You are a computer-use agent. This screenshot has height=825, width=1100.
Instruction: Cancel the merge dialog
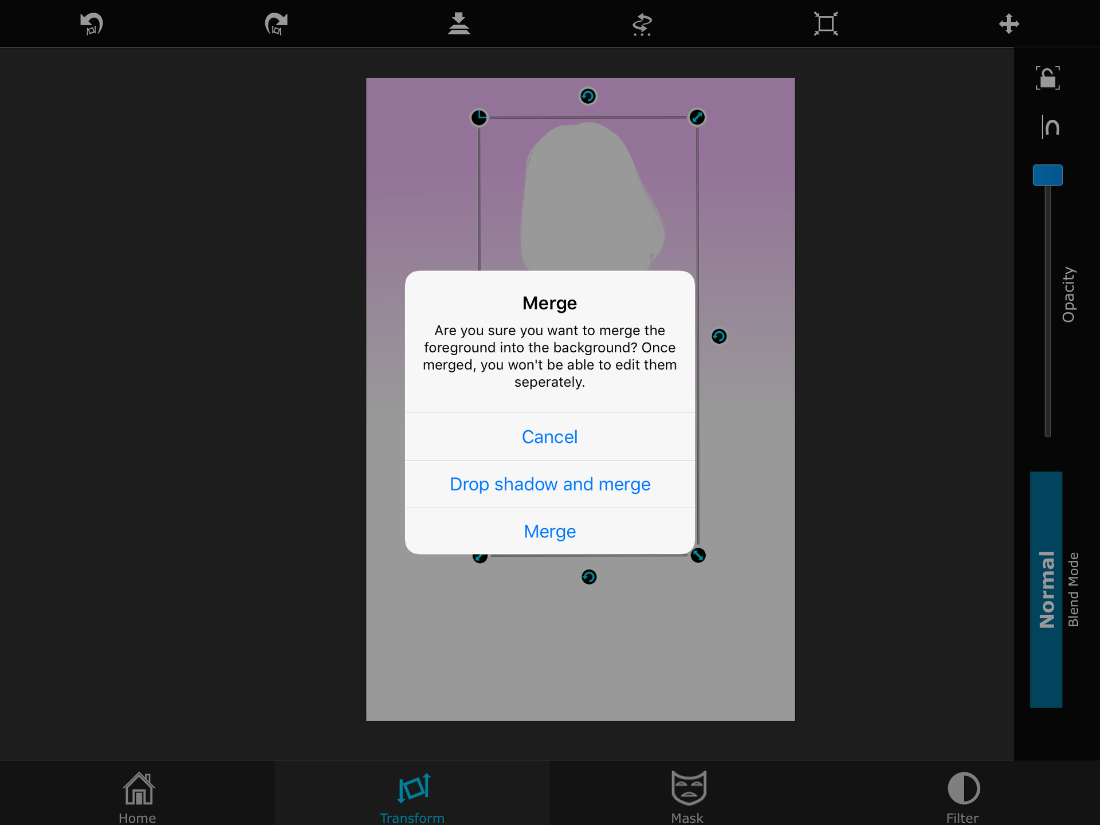tap(549, 437)
